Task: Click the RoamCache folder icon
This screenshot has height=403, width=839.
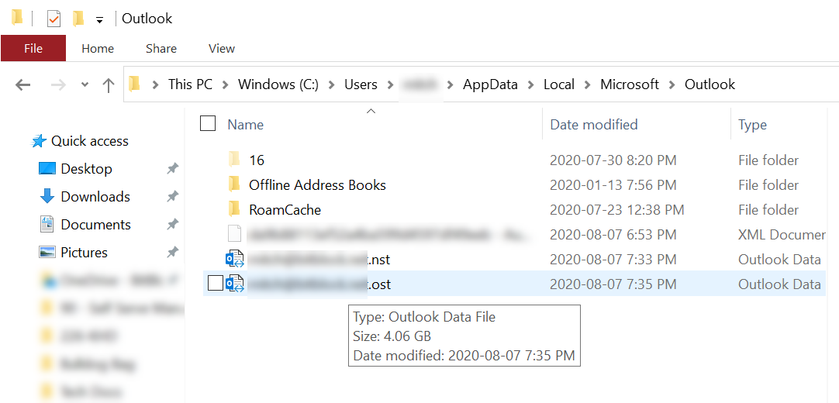Action: click(x=234, y=209)
